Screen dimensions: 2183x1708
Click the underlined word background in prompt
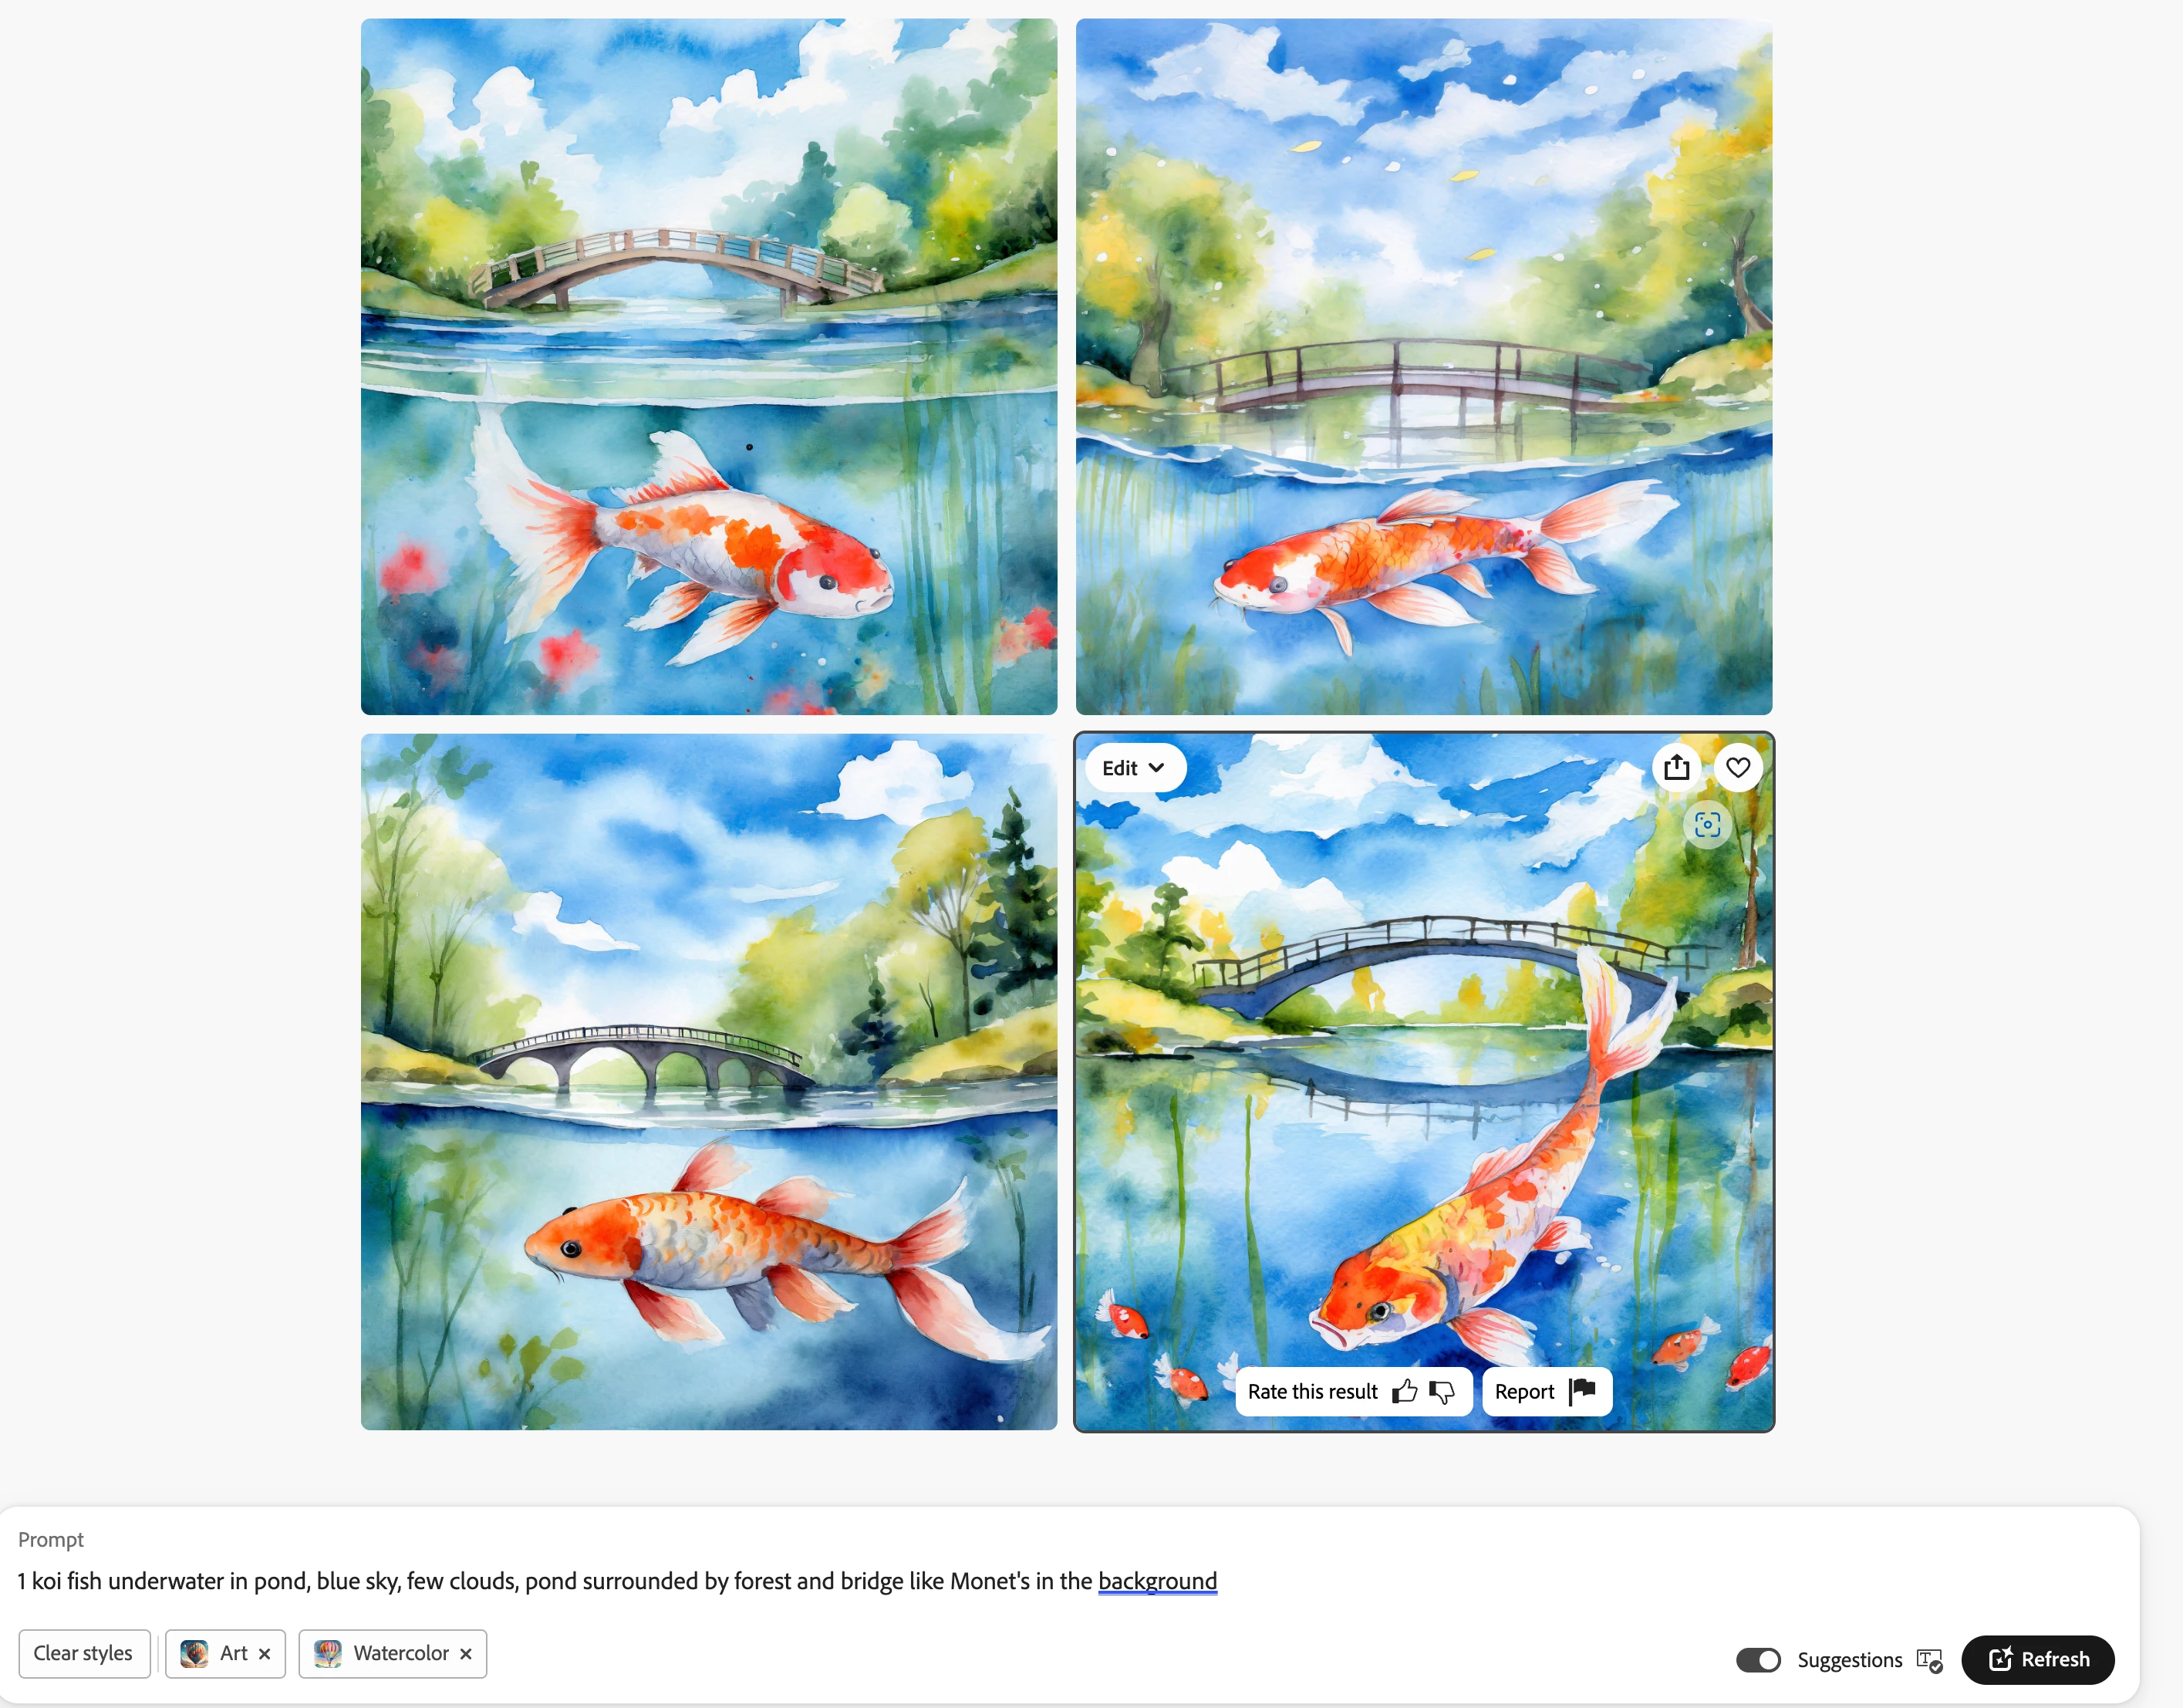pyautogui.click(x=1158, y=1581)
